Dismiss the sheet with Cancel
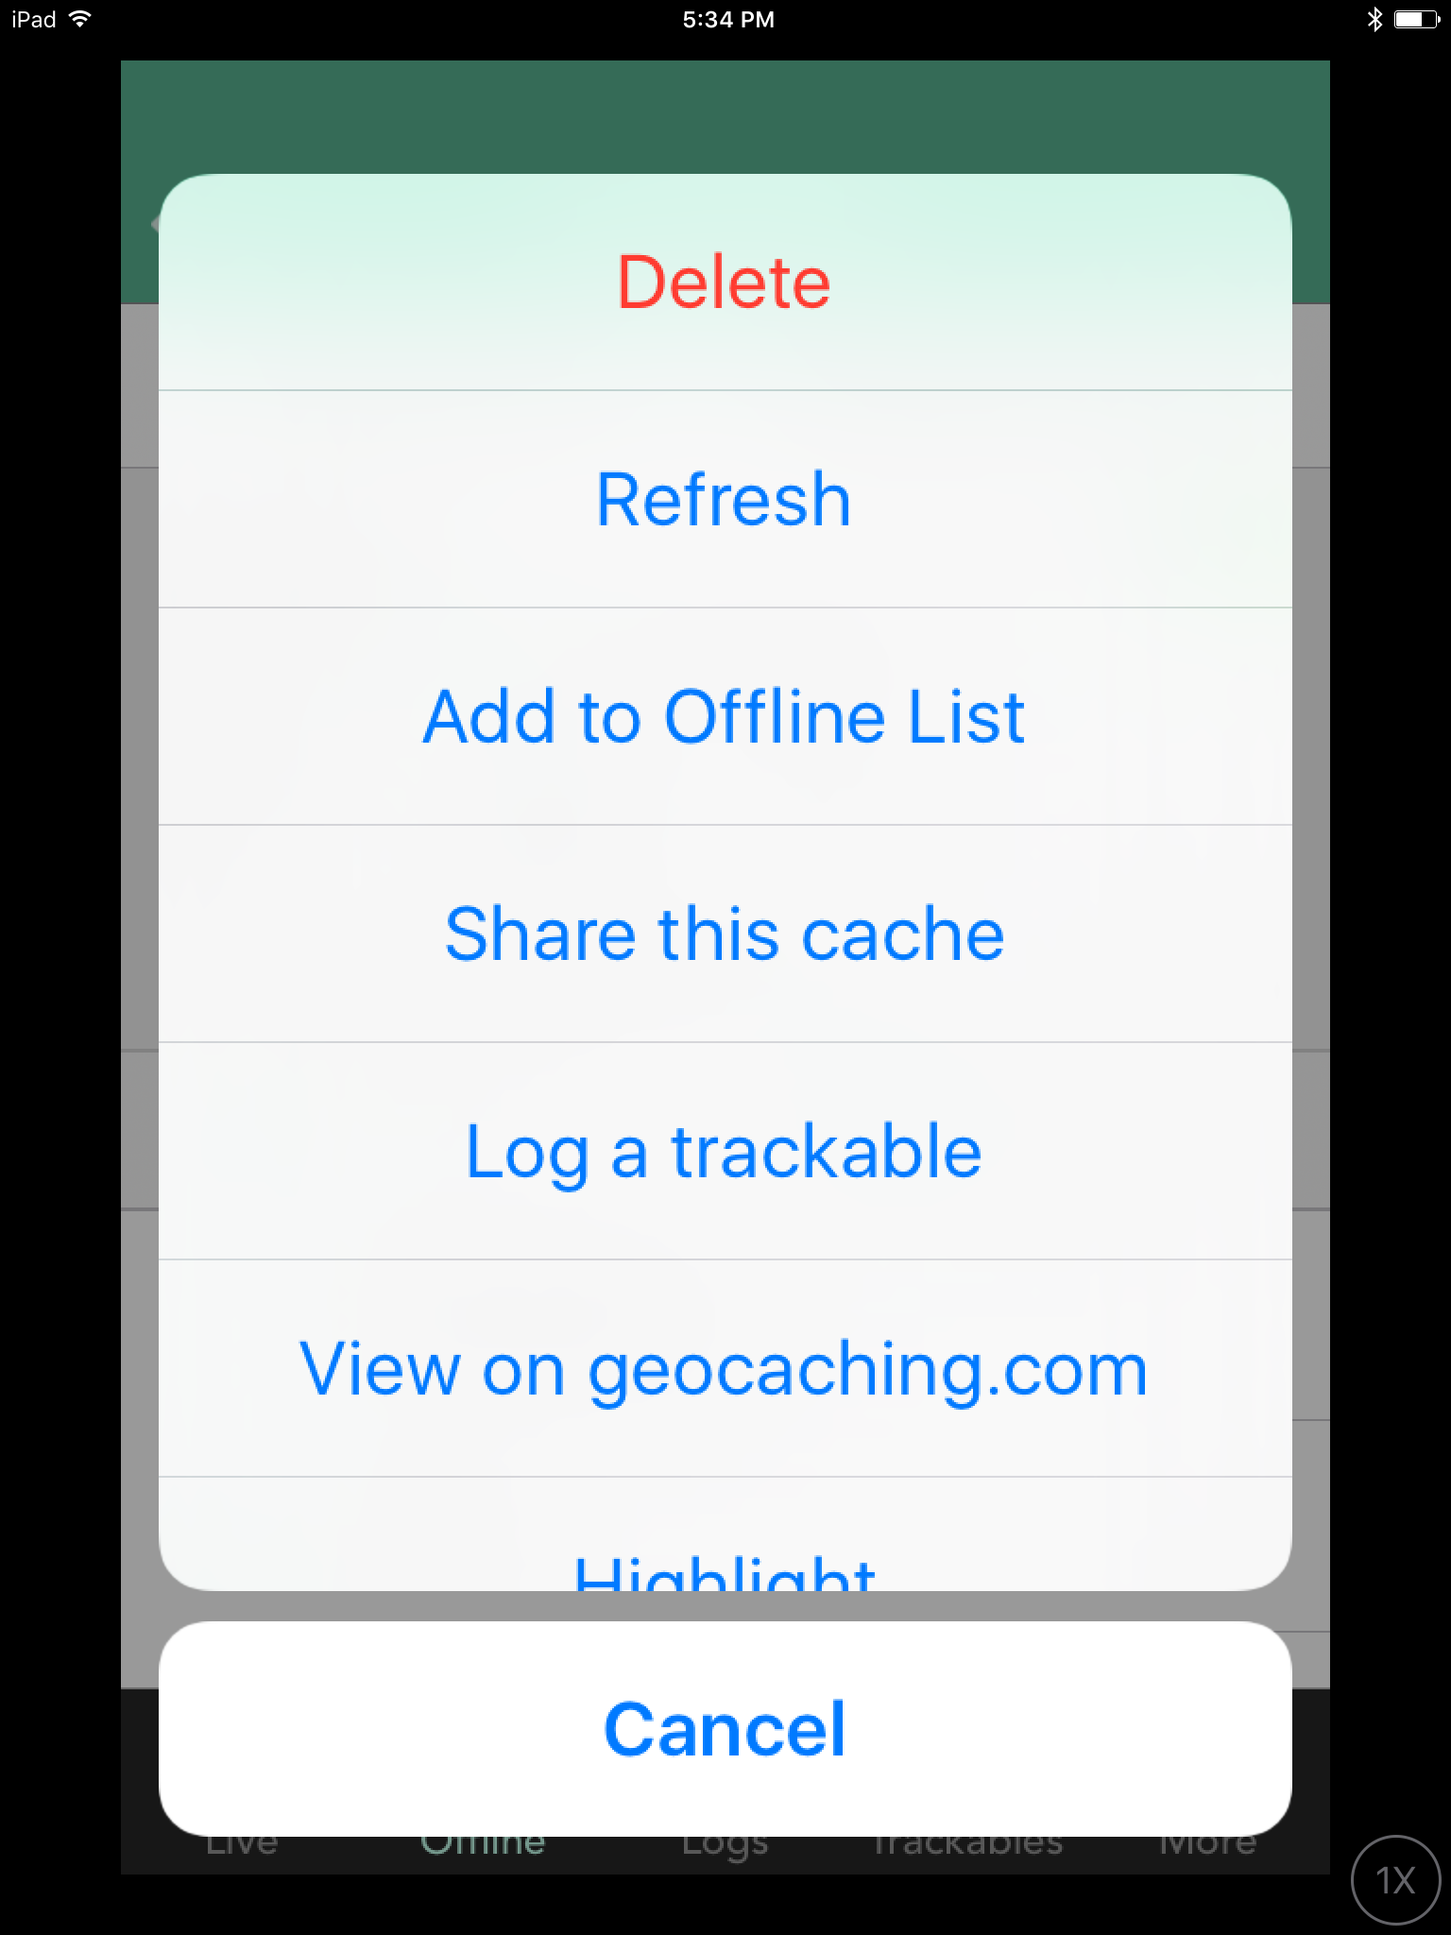 coord(725,1729)
